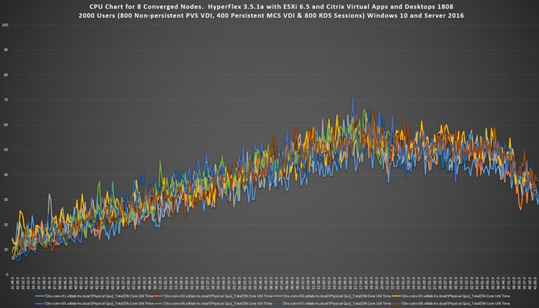539x308 pixels.
Task: Click the y-axis label 20
Action: tap(6, 225)
